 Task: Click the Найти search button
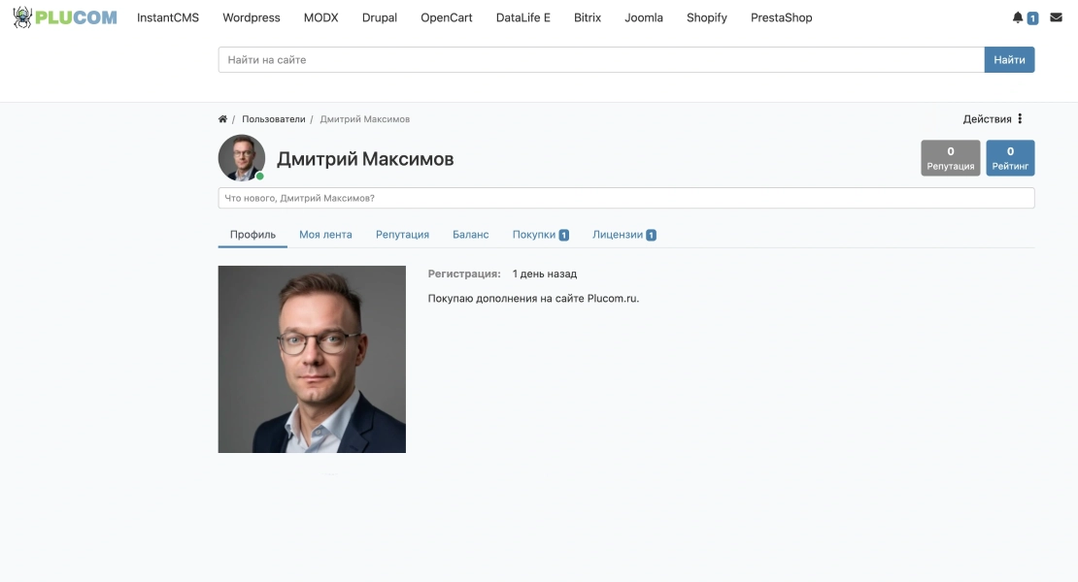(x=1009, y=60)
